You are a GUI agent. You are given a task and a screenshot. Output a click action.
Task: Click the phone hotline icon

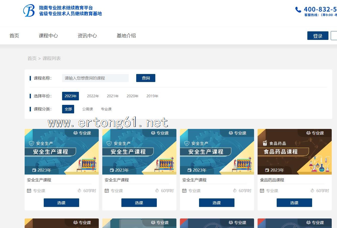pos(298,10)
